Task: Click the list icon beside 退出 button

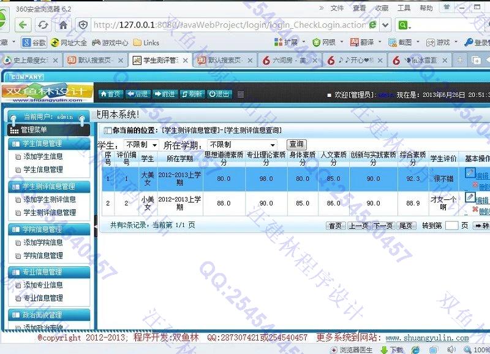Action: tap(241, 94)
